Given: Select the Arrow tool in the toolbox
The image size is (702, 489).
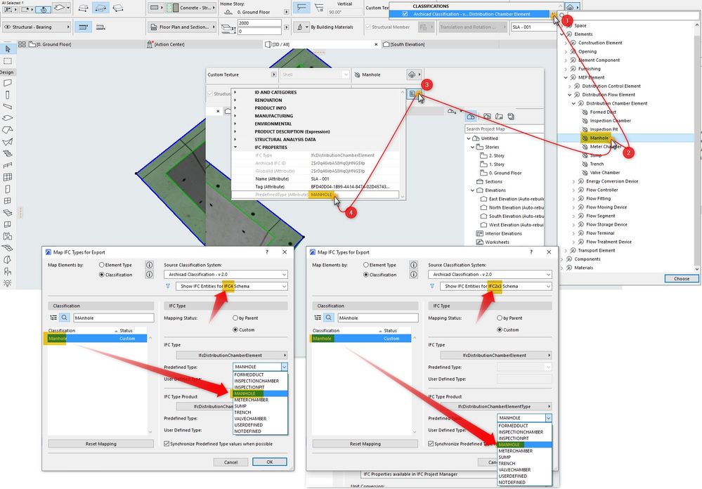Looking at the screenshot, I should coord(8,48).
